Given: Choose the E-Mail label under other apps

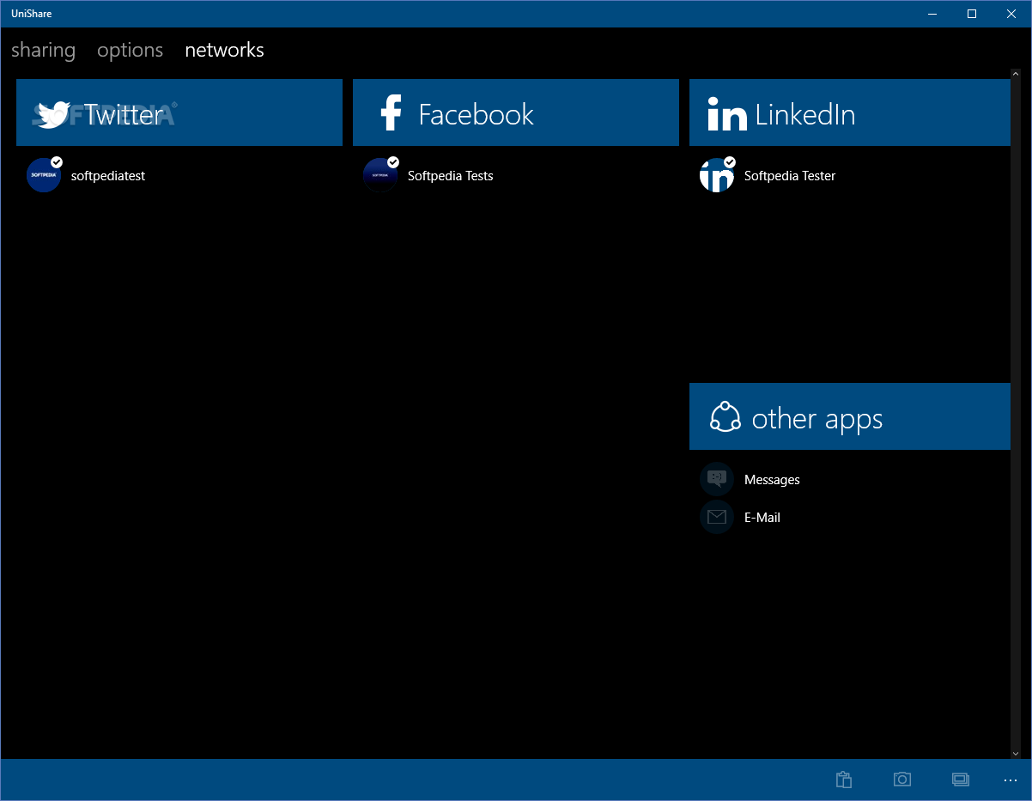Looking at the screenshot, I should (762, 518).
